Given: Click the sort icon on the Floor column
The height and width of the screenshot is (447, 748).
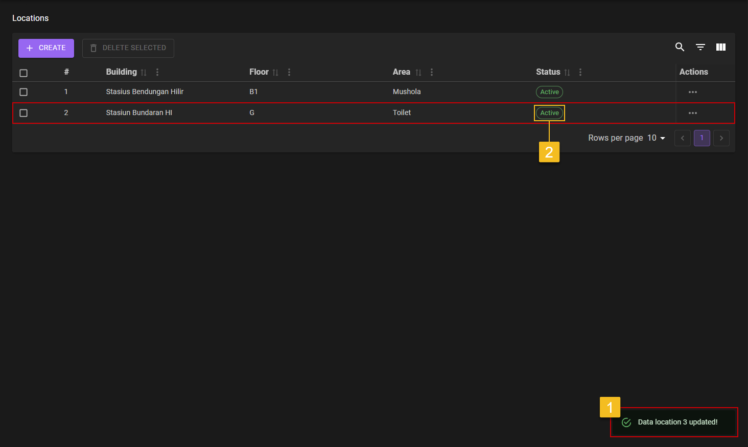Looking at the screenshot, I should 275,72.
